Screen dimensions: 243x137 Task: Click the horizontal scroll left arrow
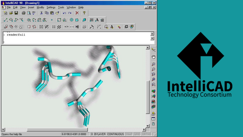[x=3, y=130]
